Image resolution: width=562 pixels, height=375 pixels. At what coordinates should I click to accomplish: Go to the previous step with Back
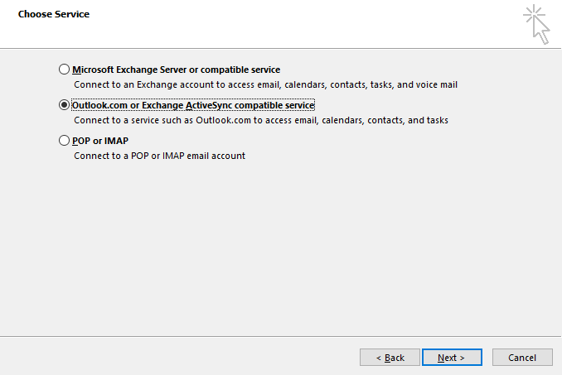tap(390, 358)
